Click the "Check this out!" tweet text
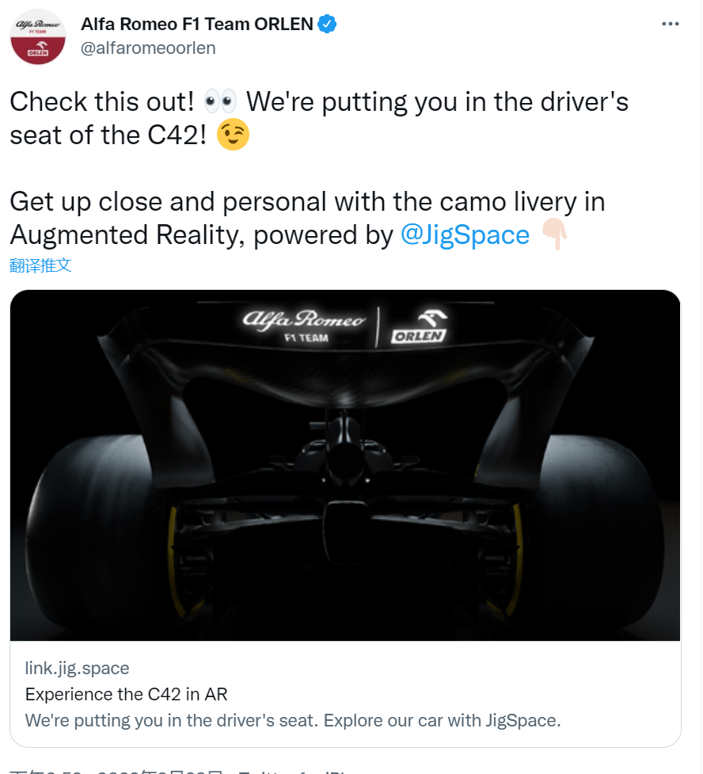Viewport: 703px width, 774px height. click(100, 102)
